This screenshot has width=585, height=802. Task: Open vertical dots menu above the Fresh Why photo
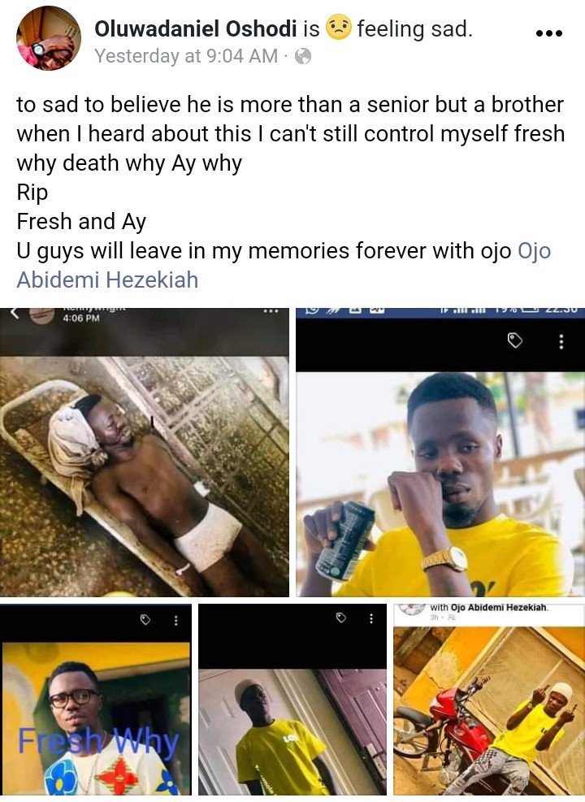pyautogui.click(x=176, y=620)
